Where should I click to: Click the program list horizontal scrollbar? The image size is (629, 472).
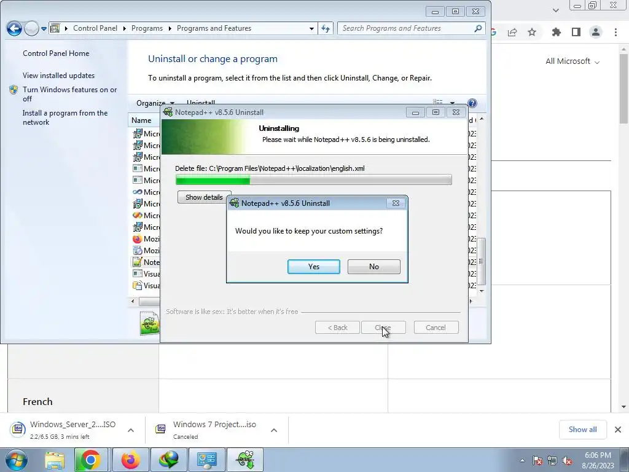(x=149, y=301)
